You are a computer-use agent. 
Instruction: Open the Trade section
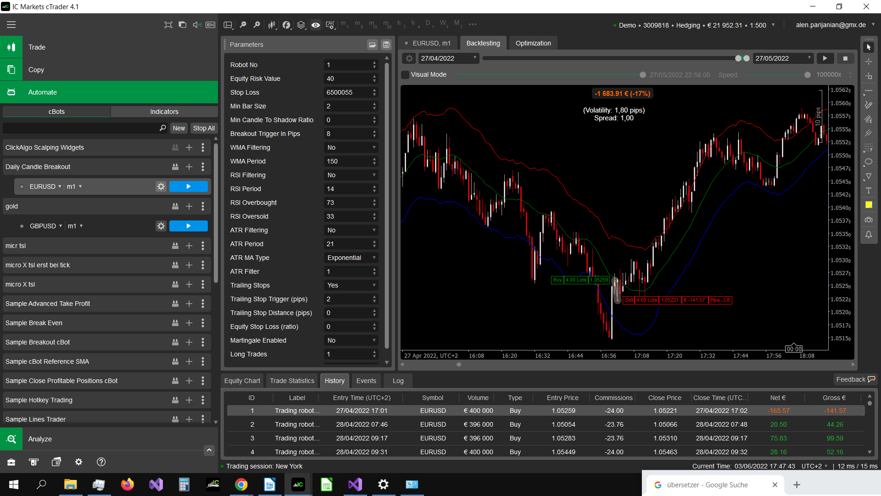pyautogui.click(x=109, y=47)
